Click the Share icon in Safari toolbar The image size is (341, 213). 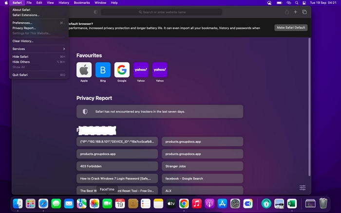pyautogui.click(x=286, y=12)
